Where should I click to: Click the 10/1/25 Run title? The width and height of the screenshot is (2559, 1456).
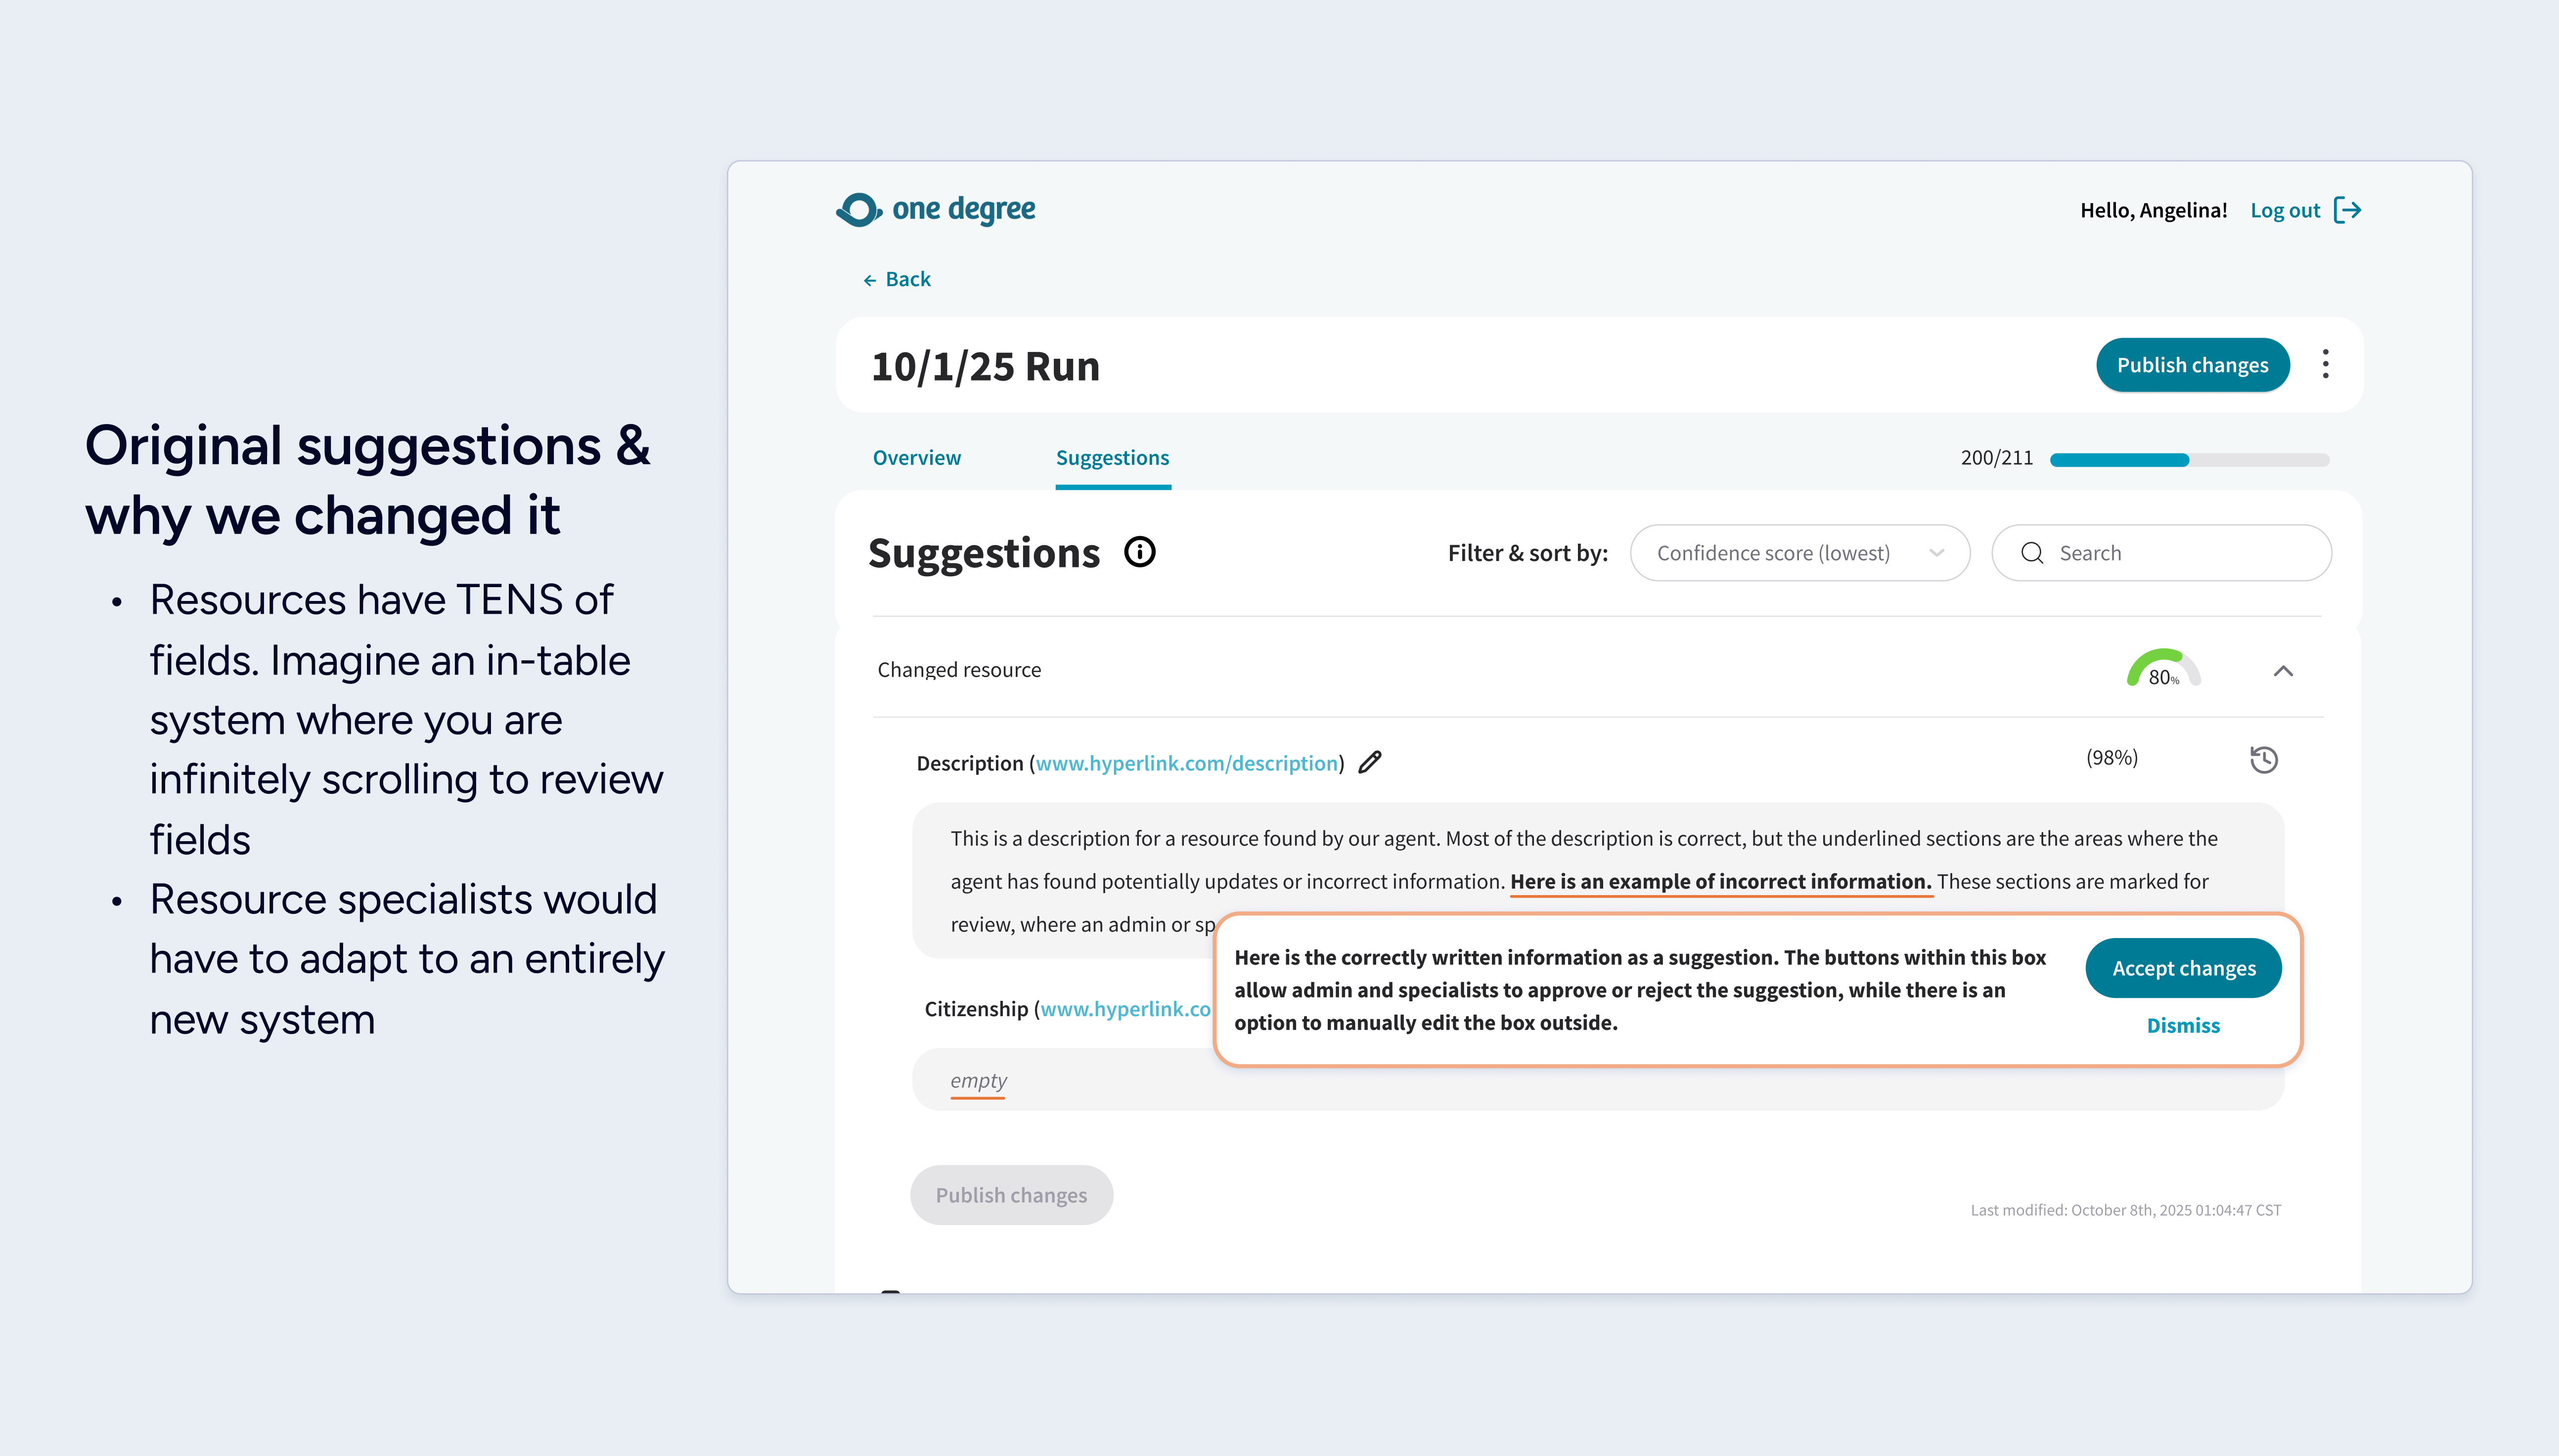pyautogui.click(x=985, y=366)
